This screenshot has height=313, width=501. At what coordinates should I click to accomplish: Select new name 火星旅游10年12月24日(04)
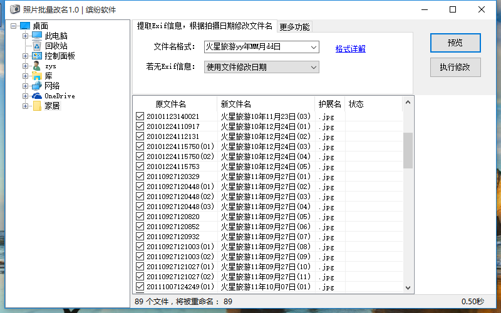tap(266, 156)
